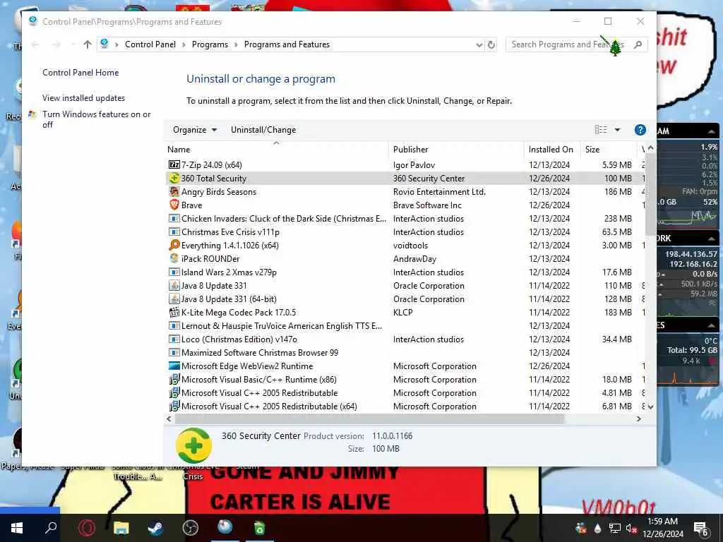Click the Uninstall/Change button
The width and height of the screenshot is (723, 542).
pos(263,130)
